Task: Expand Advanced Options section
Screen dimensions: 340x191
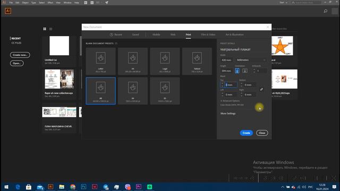Action: 230,101
